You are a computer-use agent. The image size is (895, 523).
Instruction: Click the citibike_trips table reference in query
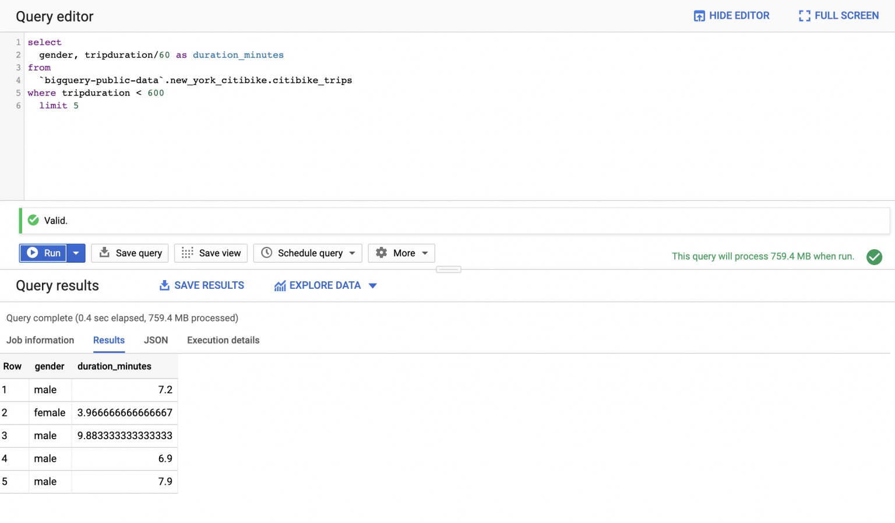click(312, 80)
